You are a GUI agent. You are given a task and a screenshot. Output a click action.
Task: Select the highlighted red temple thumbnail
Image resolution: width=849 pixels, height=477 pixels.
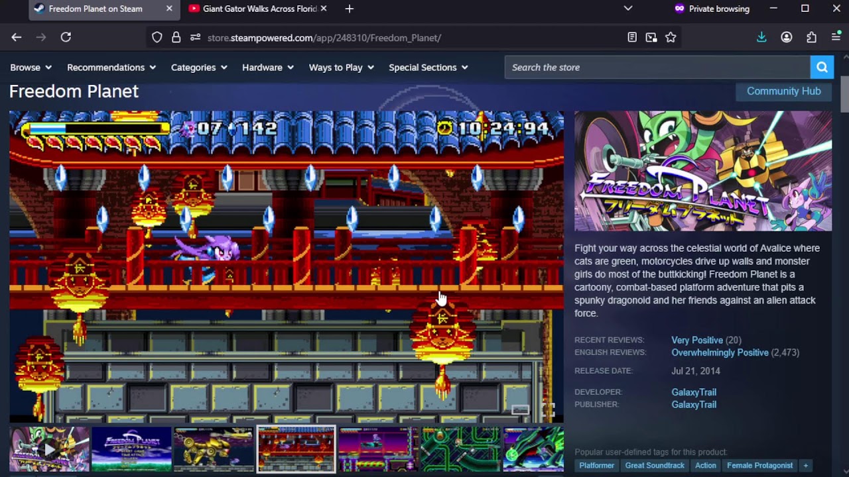[296, 449]
